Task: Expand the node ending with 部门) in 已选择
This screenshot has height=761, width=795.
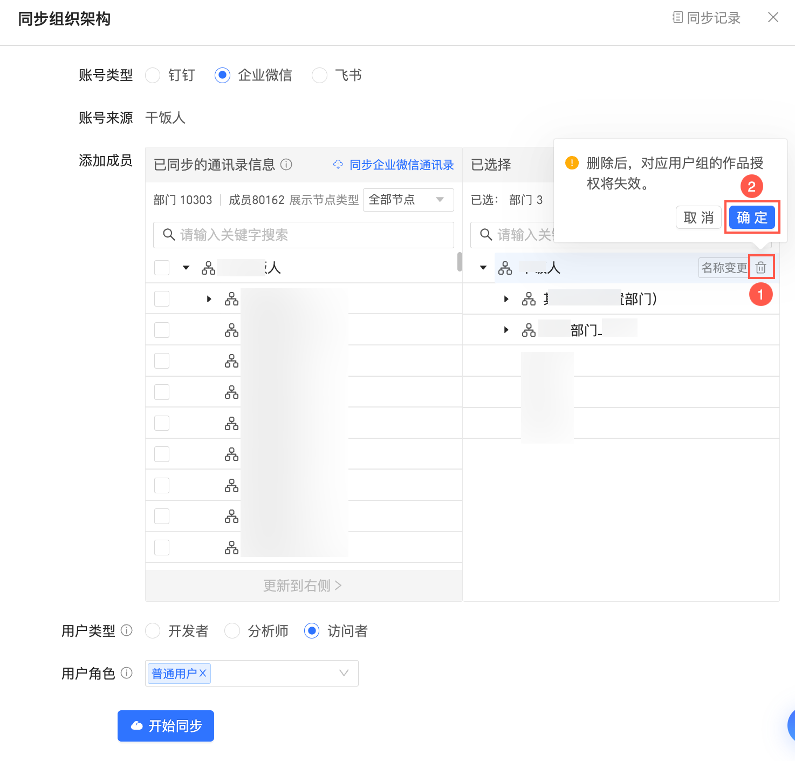Action: tap(506, 299)
